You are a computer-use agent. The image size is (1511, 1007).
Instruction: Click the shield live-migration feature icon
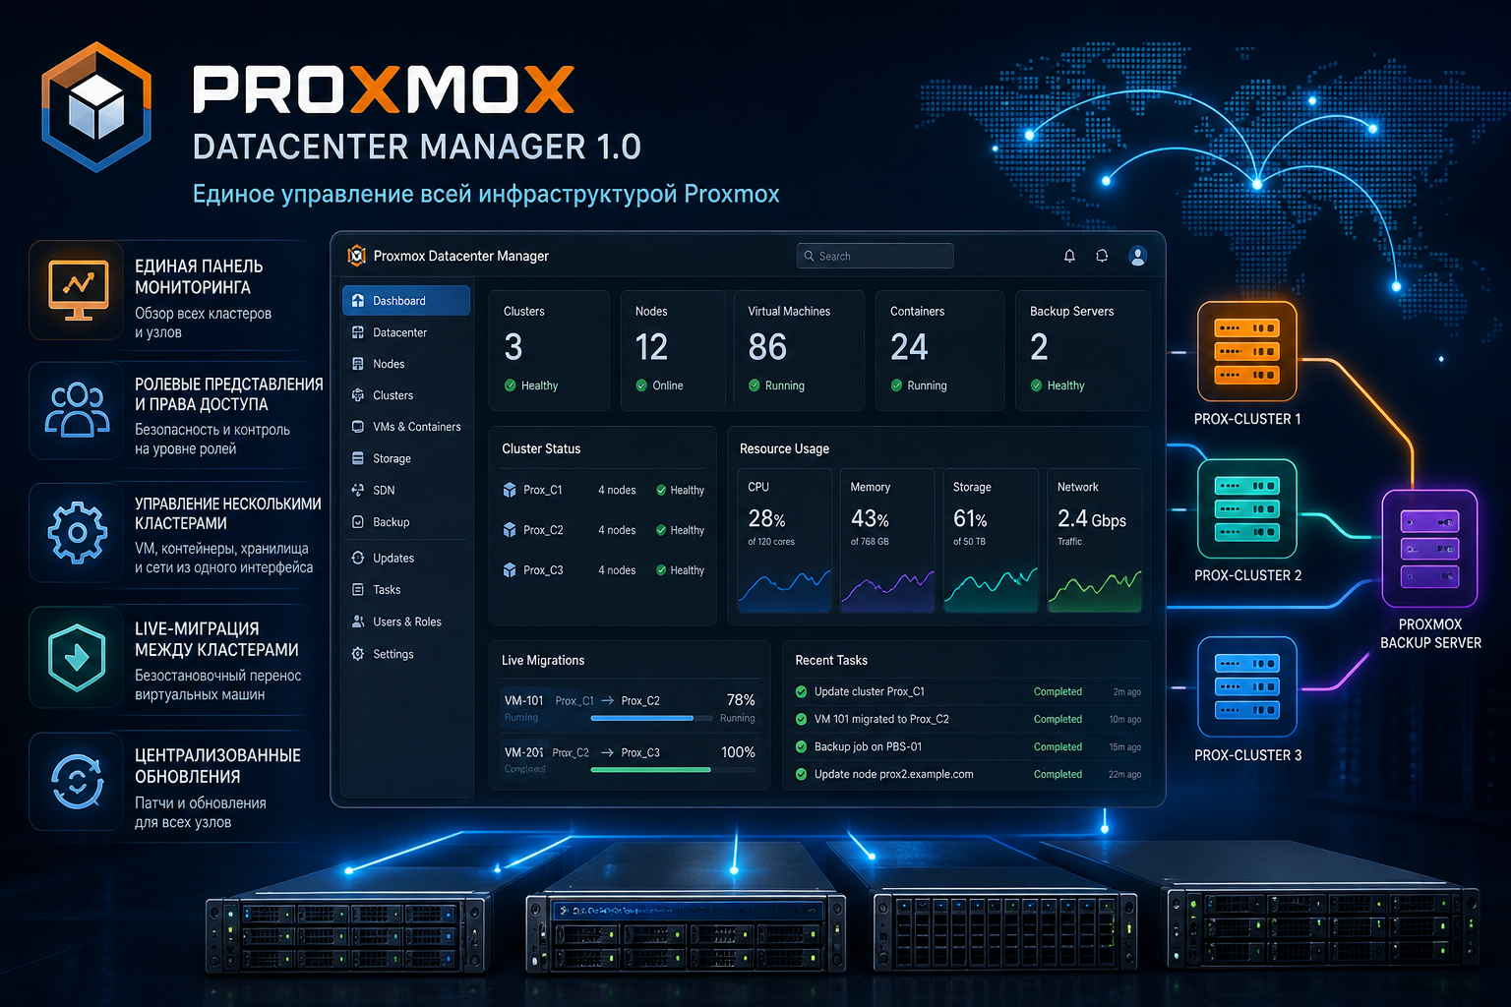[77, 656]
